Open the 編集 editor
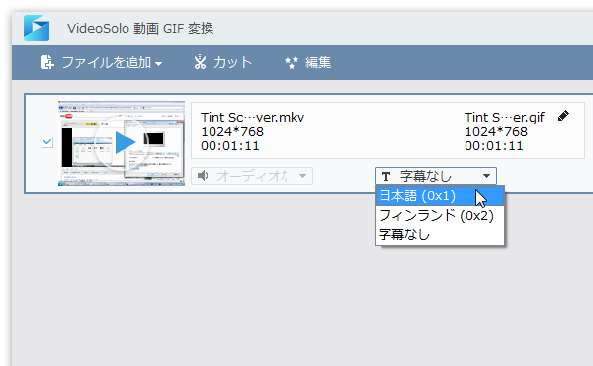593x366 pixels. coord(307,62)
